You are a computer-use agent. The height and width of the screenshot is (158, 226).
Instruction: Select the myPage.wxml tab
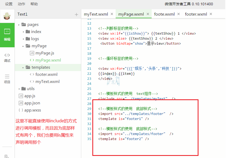click(x=131, y=14)
